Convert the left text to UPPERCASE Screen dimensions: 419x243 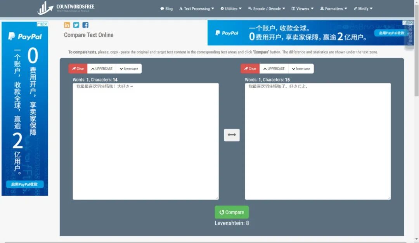(x=101, y=68)
